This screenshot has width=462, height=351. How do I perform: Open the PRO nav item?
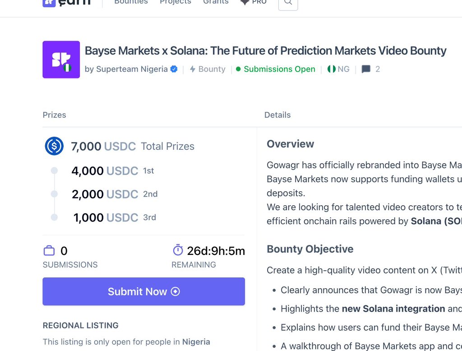pyautogui.click(x=254, y=2)
